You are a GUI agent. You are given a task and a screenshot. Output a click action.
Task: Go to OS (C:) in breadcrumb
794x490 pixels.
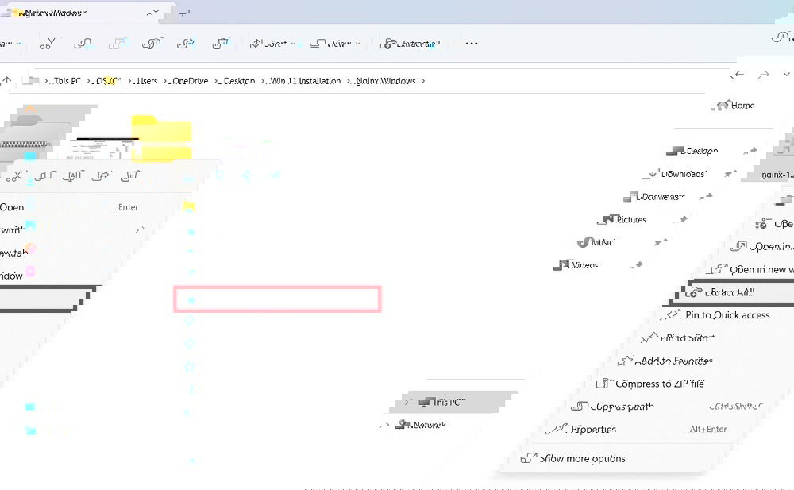pos(107,80)
